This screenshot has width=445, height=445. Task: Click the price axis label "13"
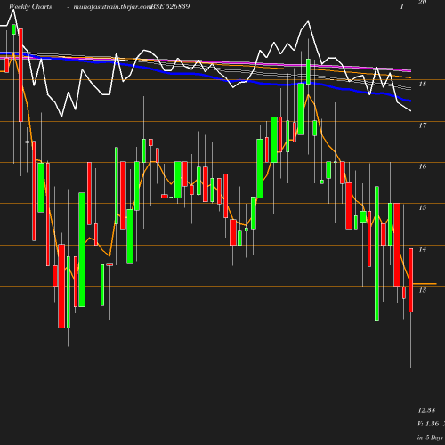coord(423,290)
